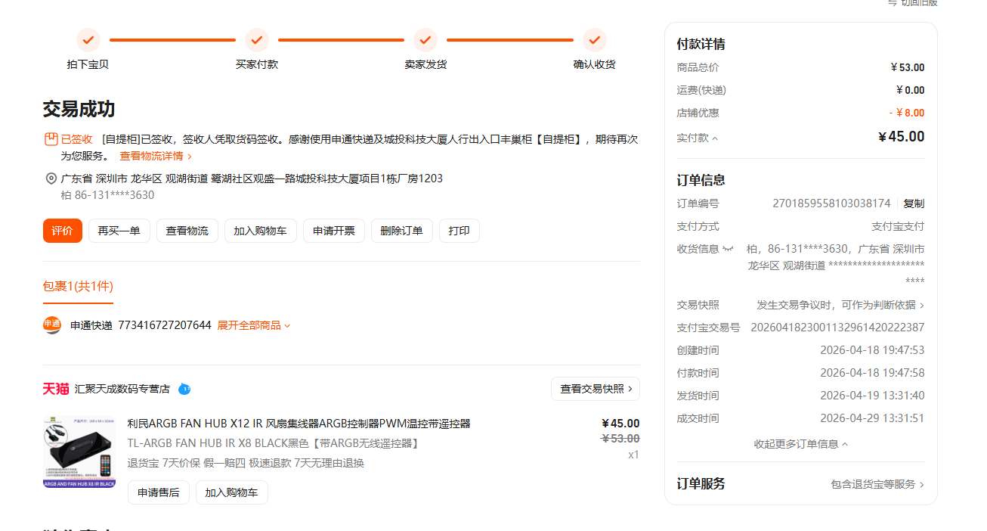Click the 查看交易快照 button
The width and height of the screenshot is (987, 531).
coord(595,389)
